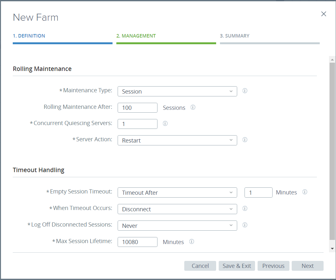Image resolution: width=336 pixels, height=280 pixels.
Task: Click the scrollbar down arrow
Action: click(332, 248)
